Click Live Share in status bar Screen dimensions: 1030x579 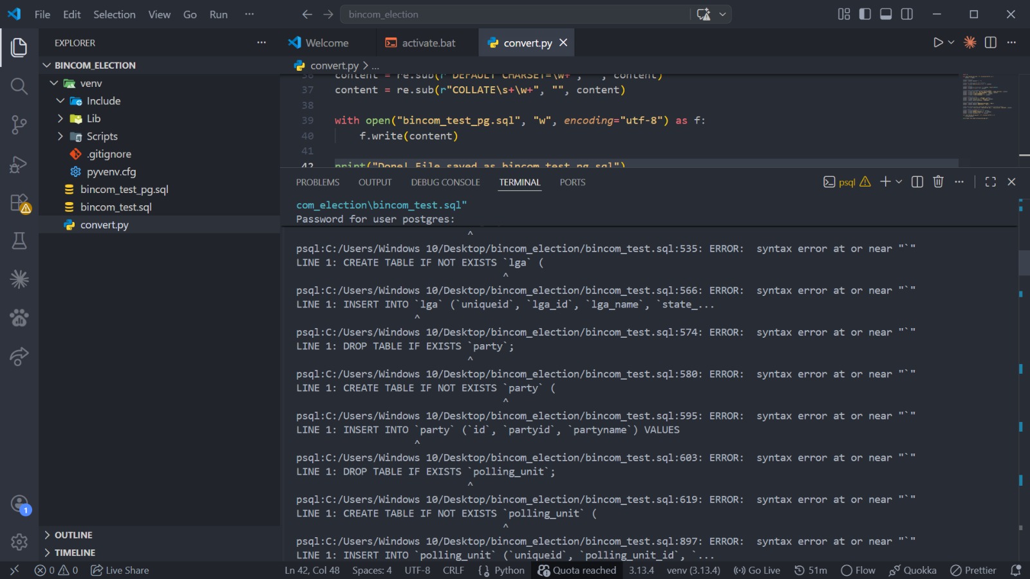point(120,570)
